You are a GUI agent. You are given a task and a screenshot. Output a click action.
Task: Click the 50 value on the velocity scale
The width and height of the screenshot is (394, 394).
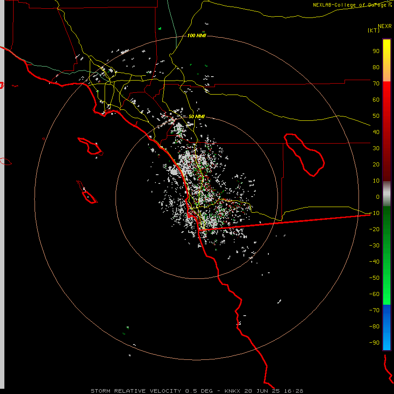pos(376,116)
